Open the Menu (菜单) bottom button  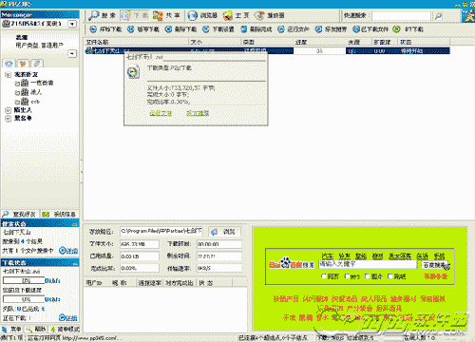click(x=12, y=329)
